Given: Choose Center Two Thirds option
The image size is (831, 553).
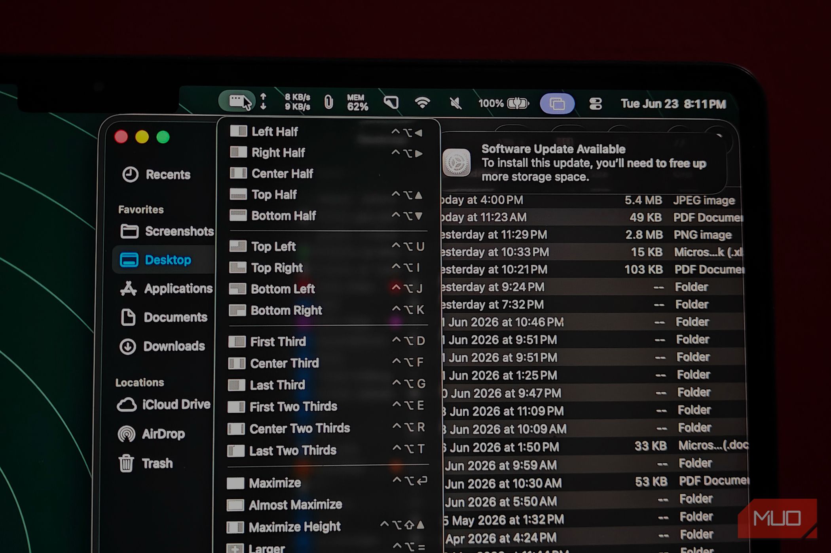Looking at the screenshot, I should [x=326, y=428].
